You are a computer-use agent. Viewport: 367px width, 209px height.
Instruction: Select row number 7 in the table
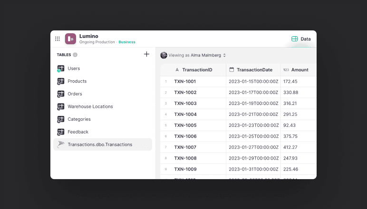[x=166, y=147]
